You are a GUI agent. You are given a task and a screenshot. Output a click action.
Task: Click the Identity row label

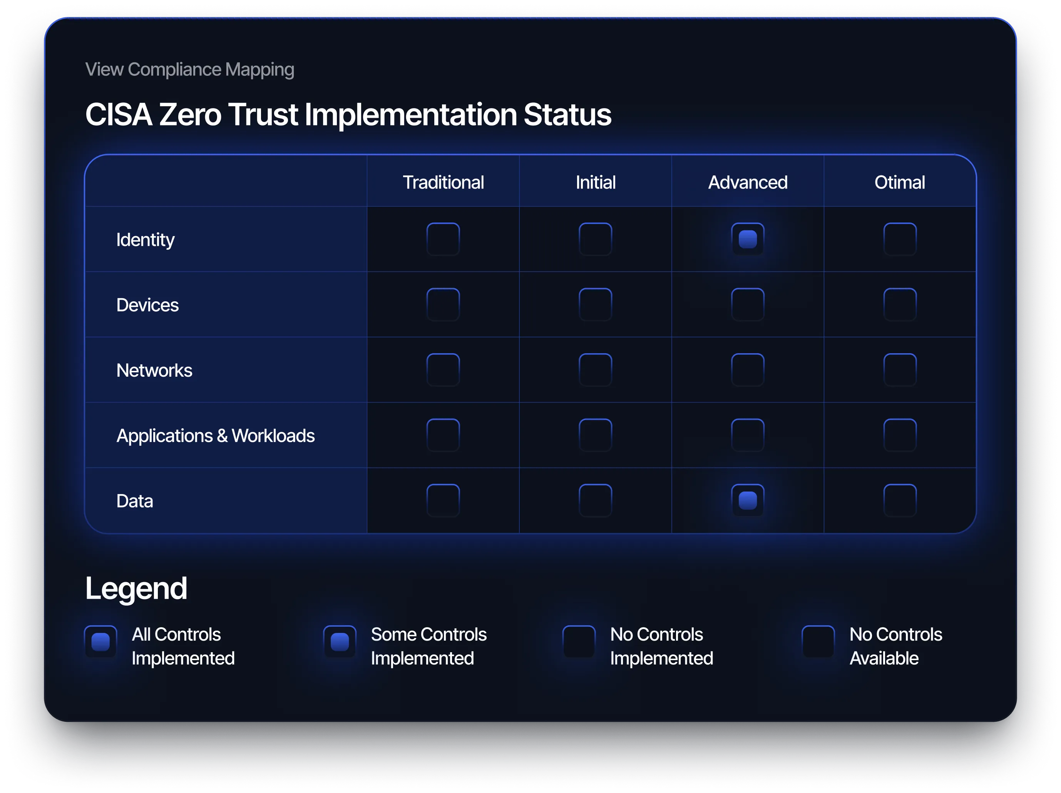(x=146, y=240)
